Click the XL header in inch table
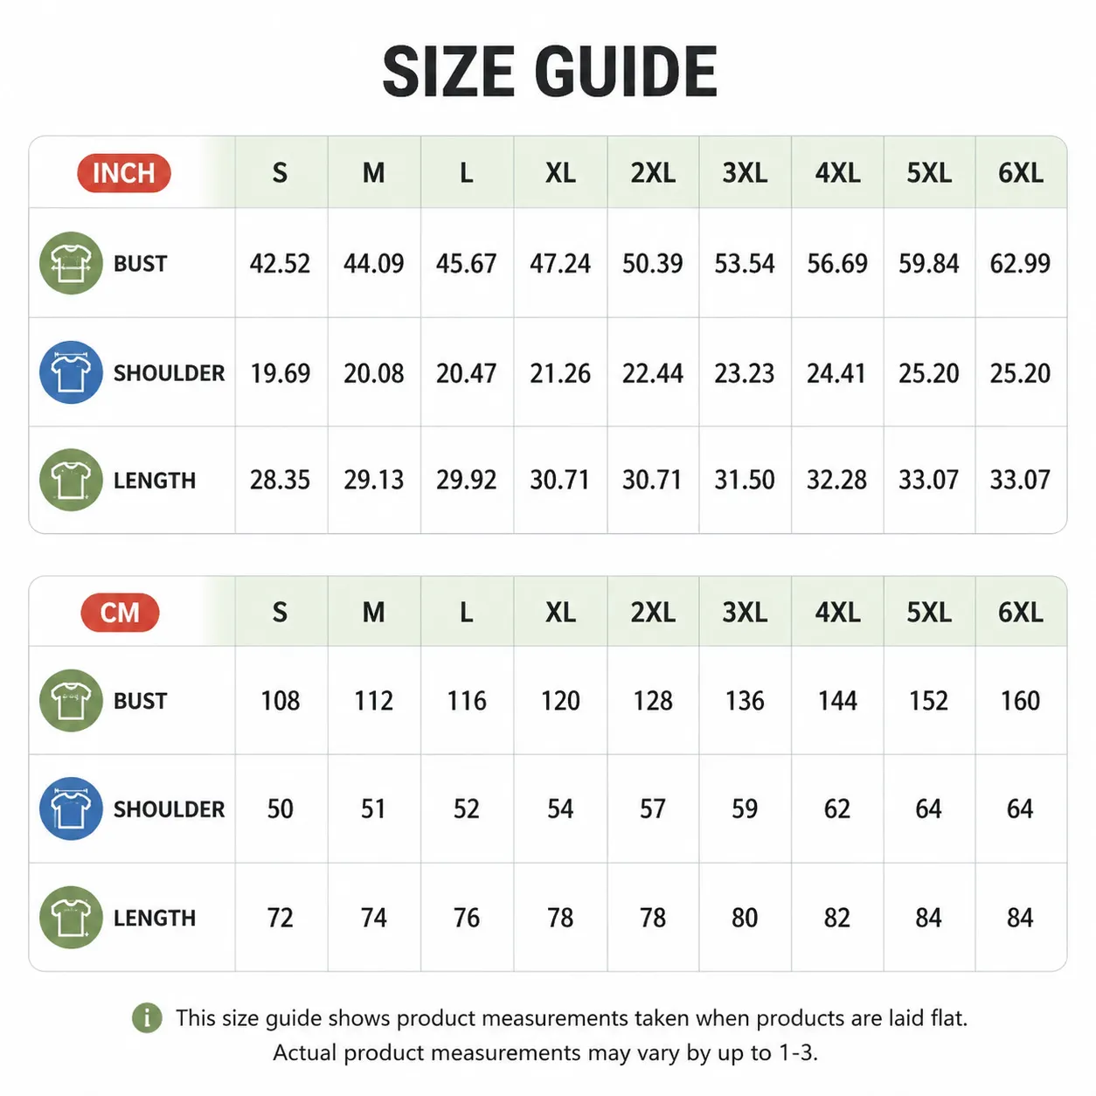1096x1096 pixels. coord(560,173)
